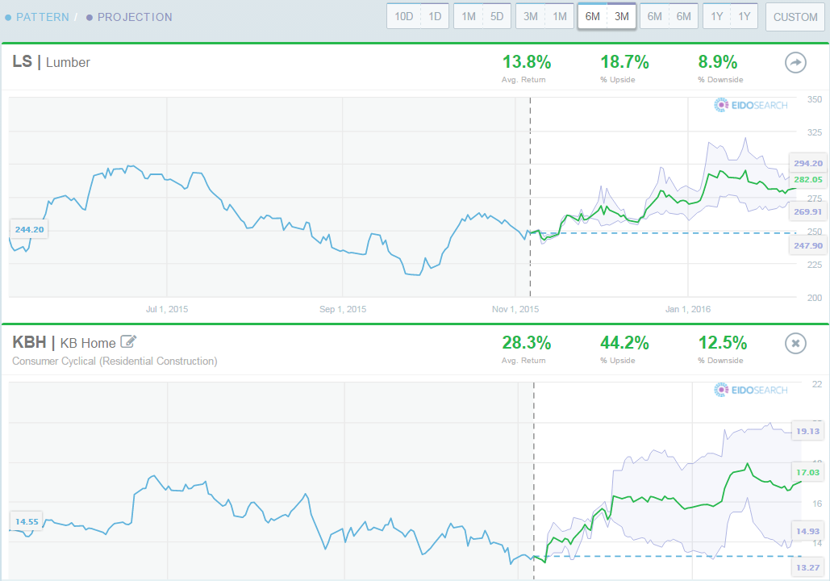This screenshot has height=581, width=830.
Task: Click the 19.13 upper projection tag
Action: point(807,431)
